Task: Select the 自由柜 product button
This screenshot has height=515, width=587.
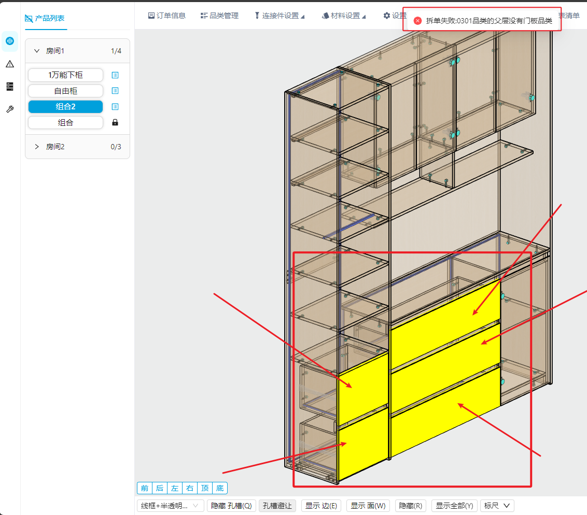Action: coord(65,91)
